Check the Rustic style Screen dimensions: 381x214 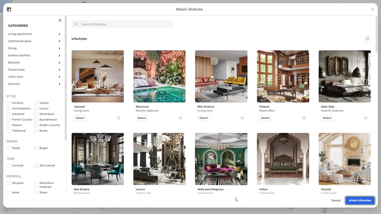tap(36, 131)
